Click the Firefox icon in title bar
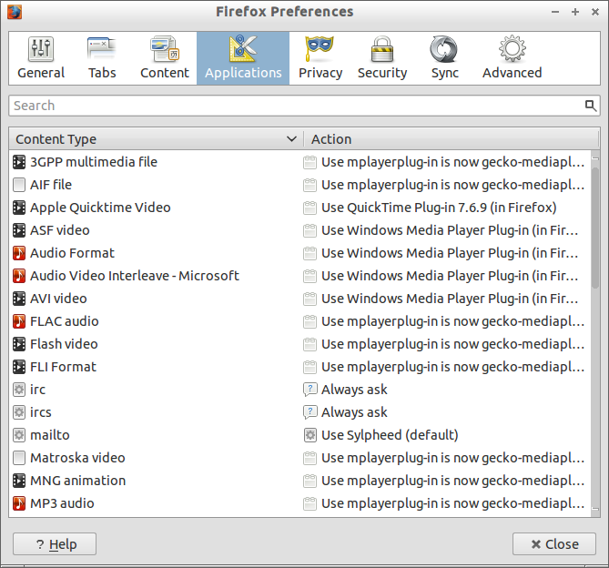The height and width of the screenshot is (568, 609). [x=15, y=12]
